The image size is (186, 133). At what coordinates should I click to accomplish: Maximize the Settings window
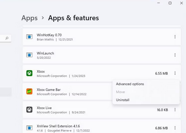pos(170,3)
